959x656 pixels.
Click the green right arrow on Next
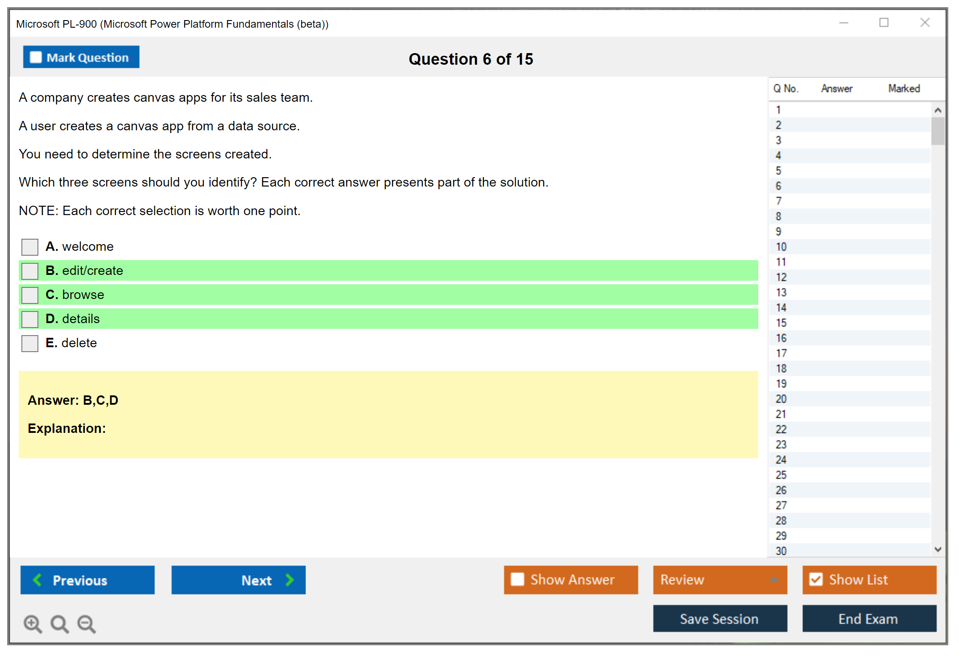tap(289, 580)
